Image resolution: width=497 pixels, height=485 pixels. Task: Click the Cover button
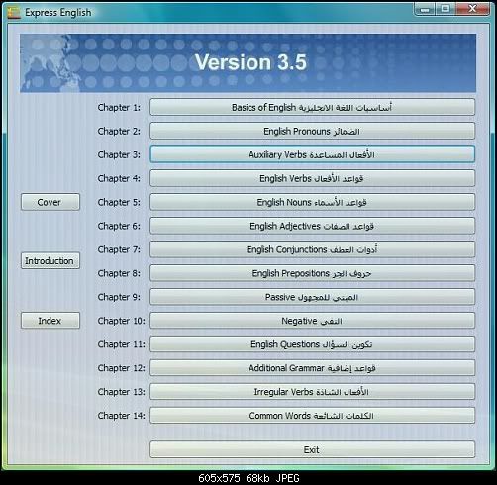50,202
